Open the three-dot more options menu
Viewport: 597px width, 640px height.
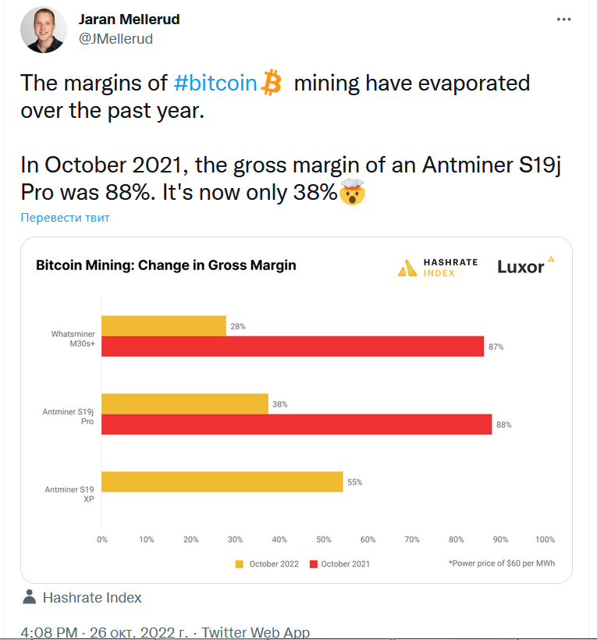tap(563, 20)
